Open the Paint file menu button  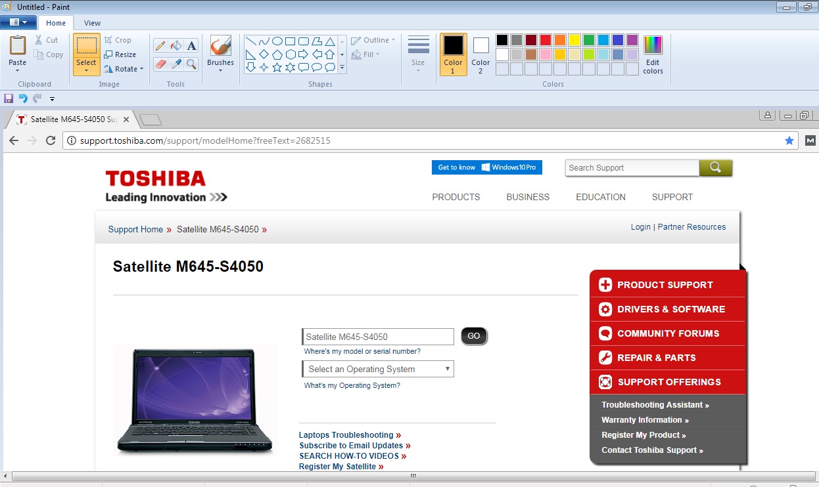(x=18, y=22)
